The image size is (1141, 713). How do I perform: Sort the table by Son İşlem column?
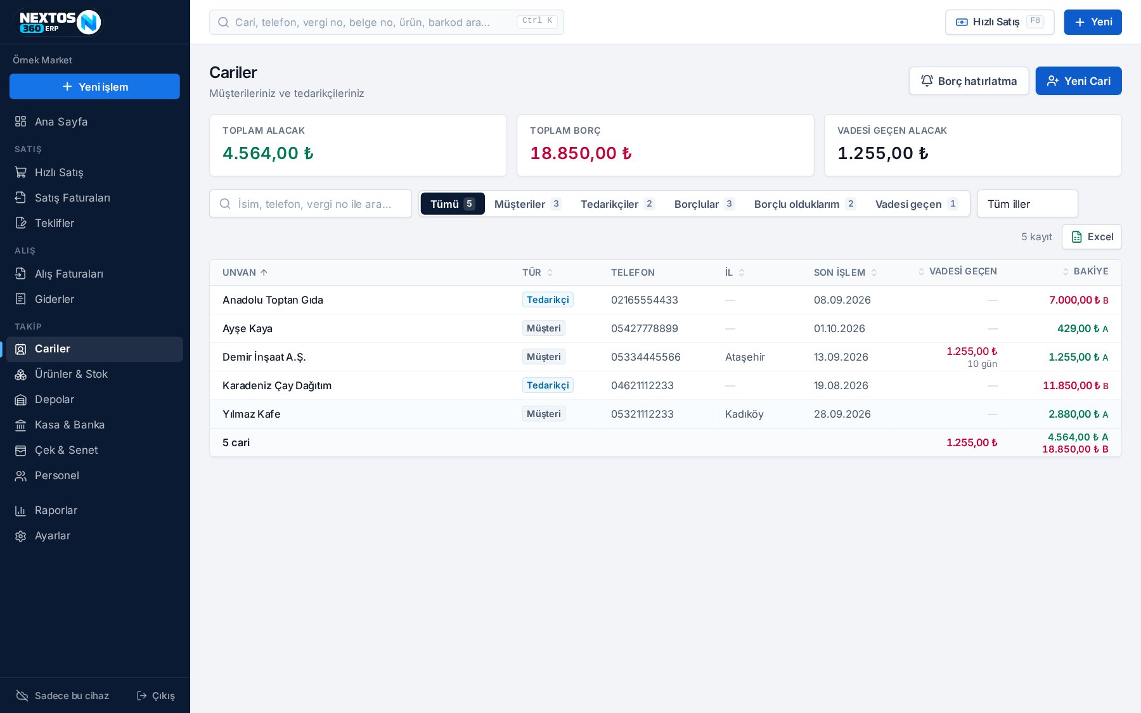pyautogui.click(x=846, y=273)
